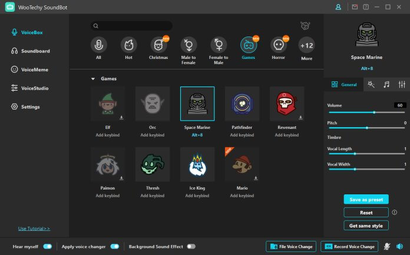Open Record Voice Change
The image size is (410, 255).
(349, 246)
